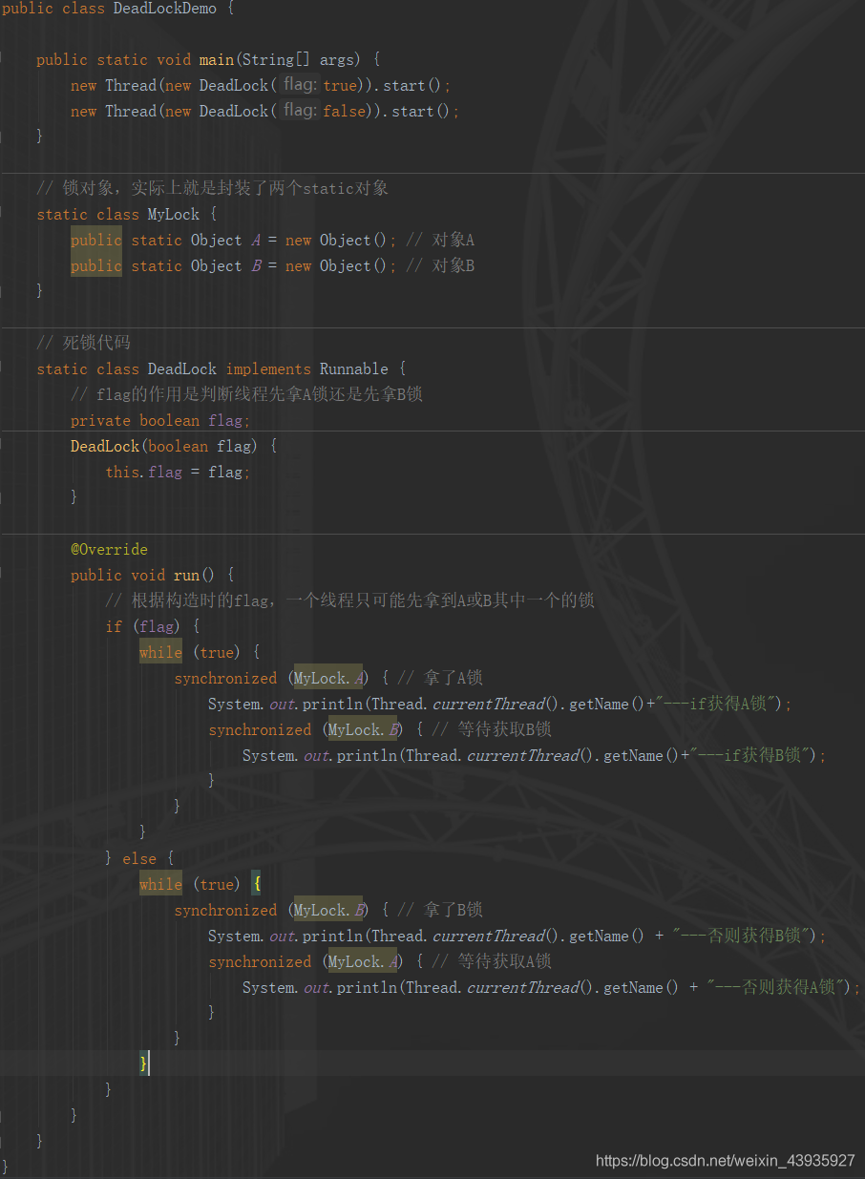Click the 'else' keyword

(139, 858)
